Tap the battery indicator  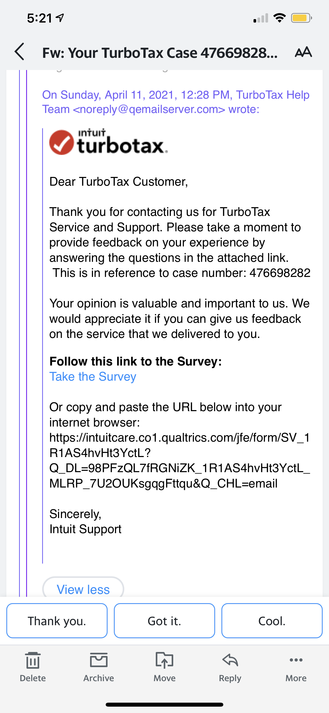(x=301, y=18)
